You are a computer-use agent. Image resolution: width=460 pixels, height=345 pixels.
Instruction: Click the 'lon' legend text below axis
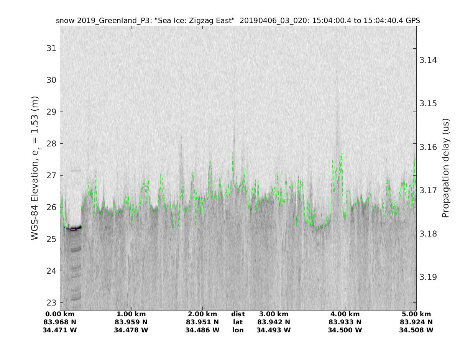(238, 330)
